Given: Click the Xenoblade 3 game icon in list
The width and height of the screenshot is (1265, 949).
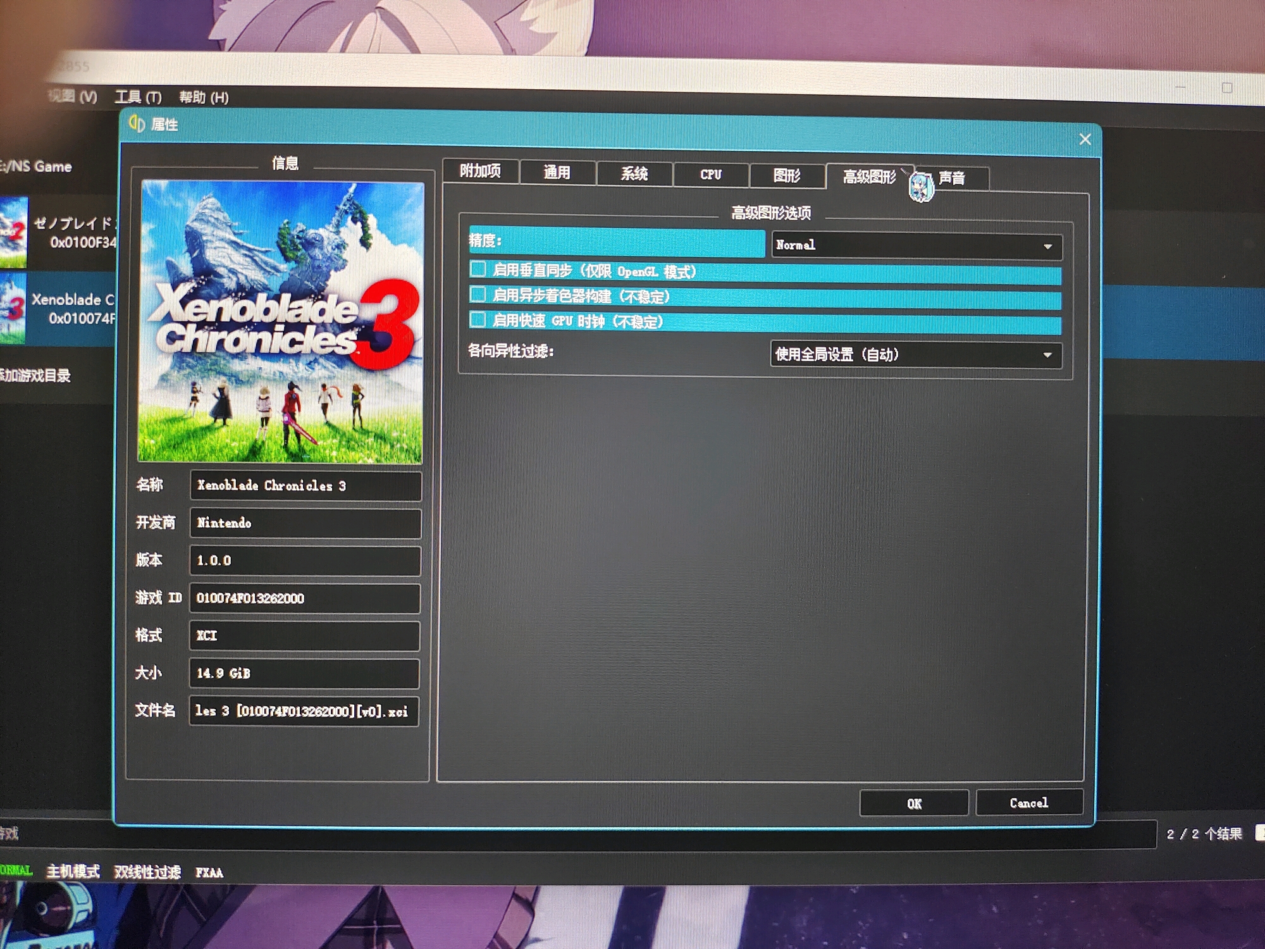Looking at the screenshot, I should click(13, 309).
